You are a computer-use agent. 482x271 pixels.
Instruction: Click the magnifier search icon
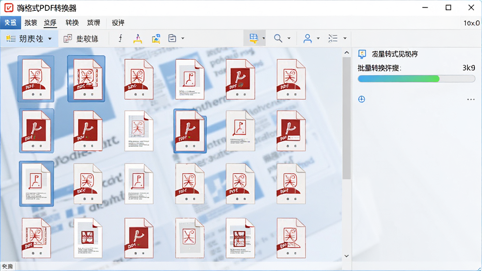[278, 38]
